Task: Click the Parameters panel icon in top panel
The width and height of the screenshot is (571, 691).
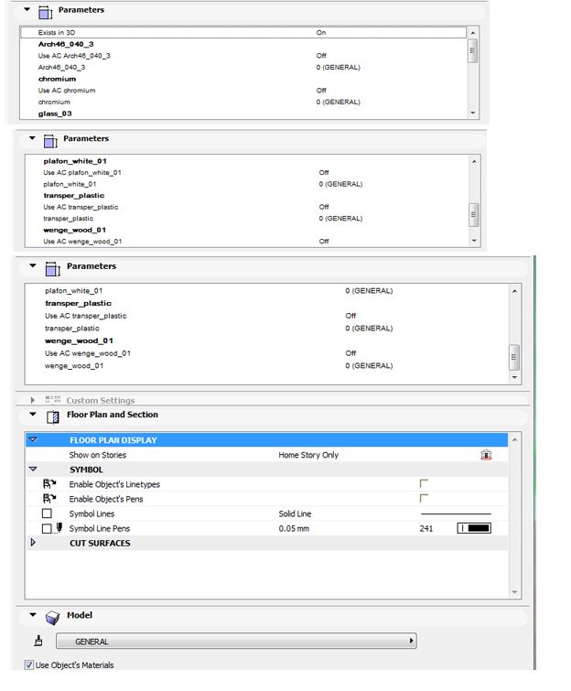Action: (x=46, y=12)
